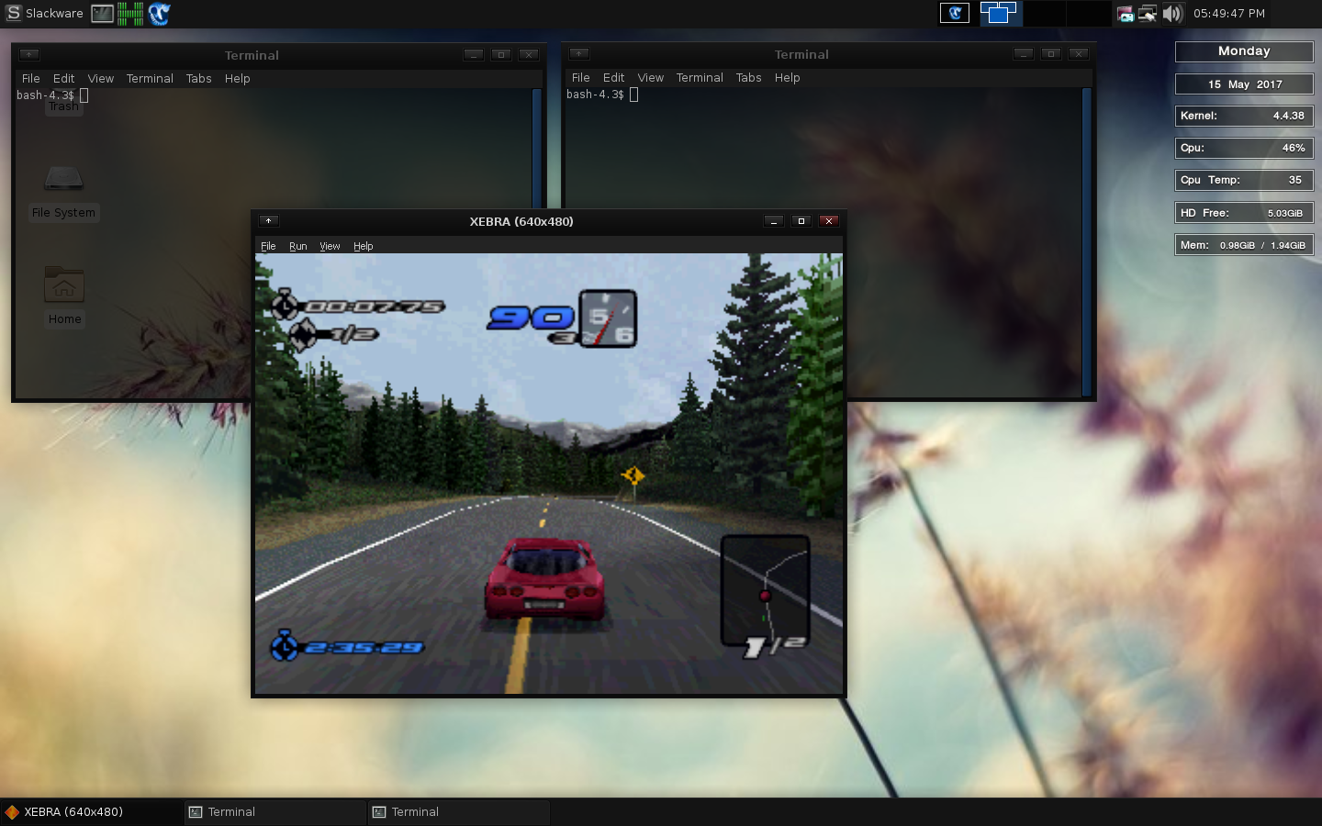1322x826 pixels.
Task: Launch terminal from top panel icon
Action: pyautogui.click(x=102, y=13)
